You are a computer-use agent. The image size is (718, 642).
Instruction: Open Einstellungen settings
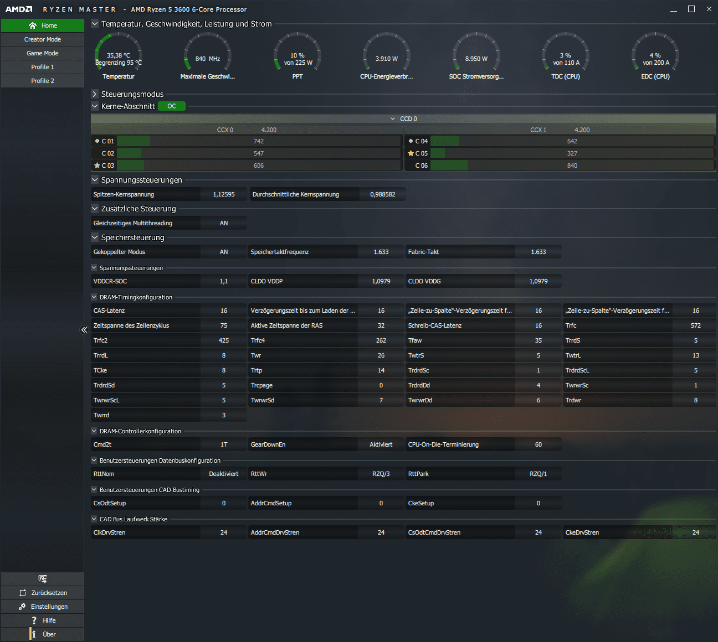click(x=43, y=607)
